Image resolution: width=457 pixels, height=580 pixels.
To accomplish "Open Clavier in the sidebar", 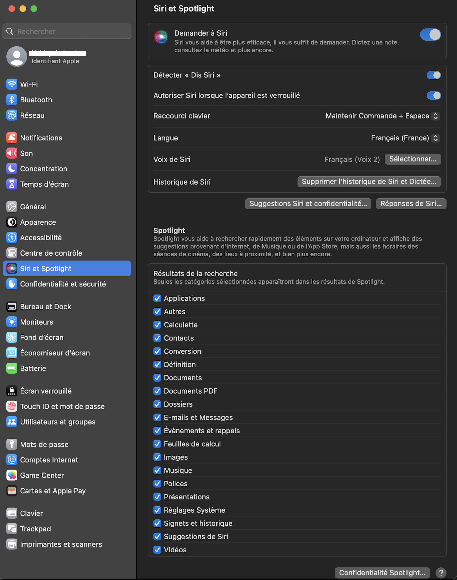I will [x=67, y=514].
